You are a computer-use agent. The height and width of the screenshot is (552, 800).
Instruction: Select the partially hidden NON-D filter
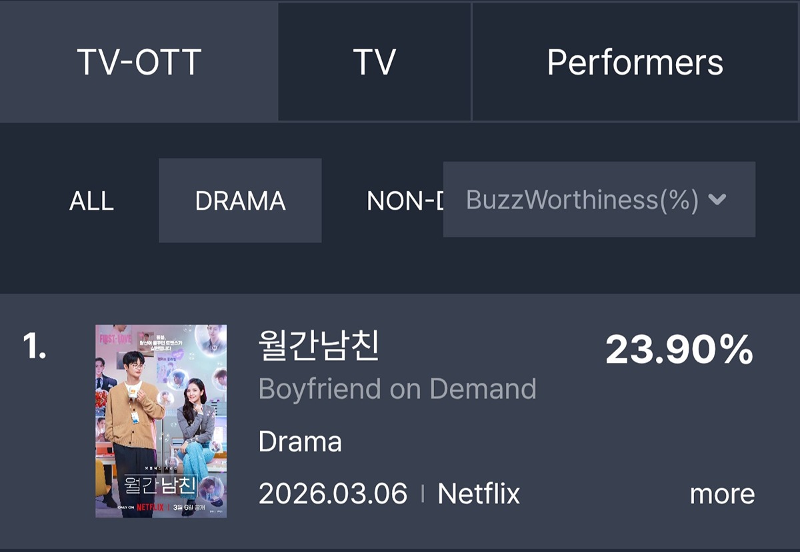[x=405, y=201]
